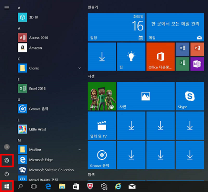The image size is (208, 192).
Task: Open Microsoft Solitaire Collection
Action: coord(49,170)
